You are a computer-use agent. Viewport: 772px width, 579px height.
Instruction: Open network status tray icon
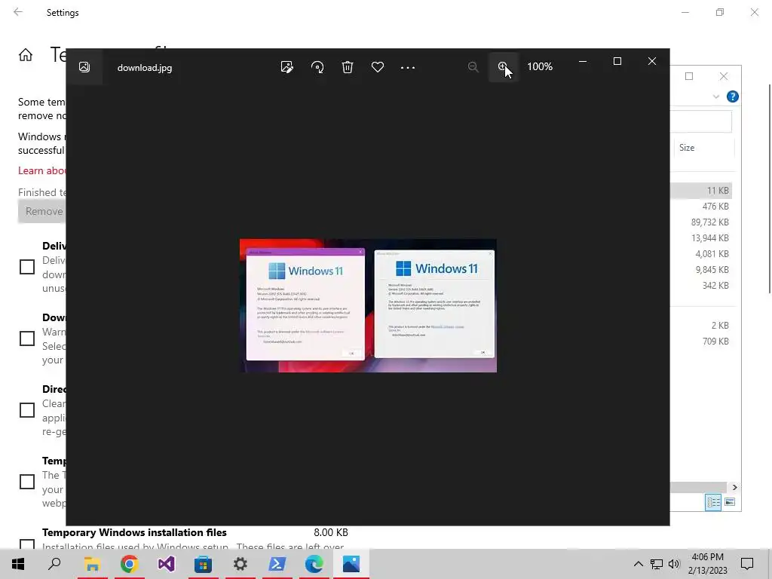pyautogui.click(x=657, y=564)
